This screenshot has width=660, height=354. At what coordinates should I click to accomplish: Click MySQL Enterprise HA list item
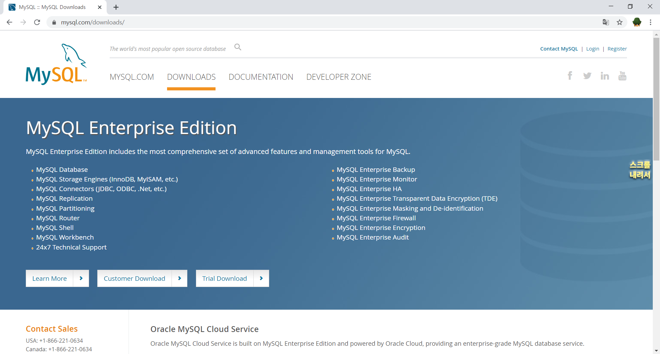point(369,189)
